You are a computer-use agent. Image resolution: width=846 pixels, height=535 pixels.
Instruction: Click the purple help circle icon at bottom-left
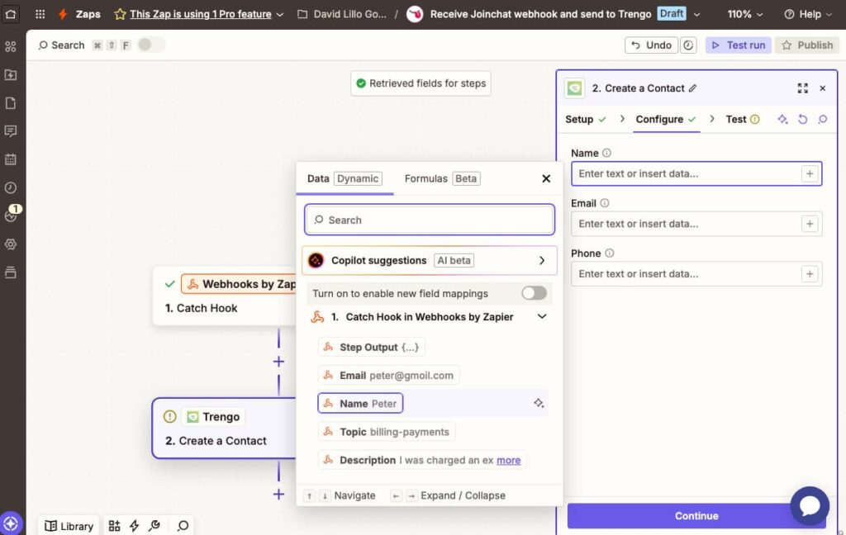pos(11,523)
